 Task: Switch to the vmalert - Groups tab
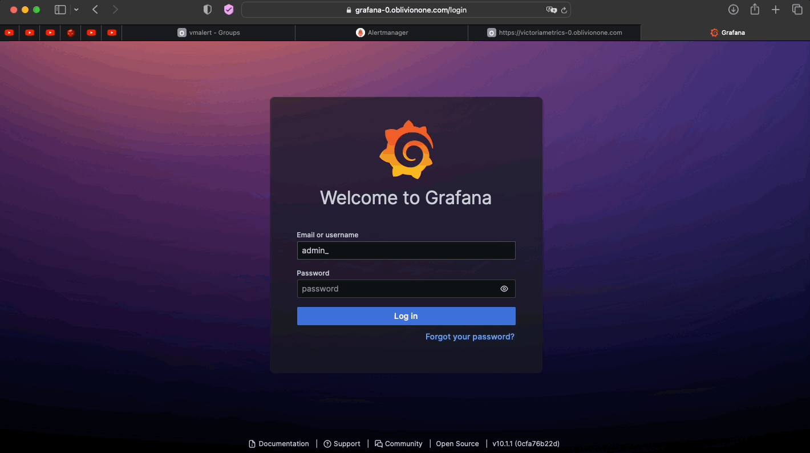[209, 33]
